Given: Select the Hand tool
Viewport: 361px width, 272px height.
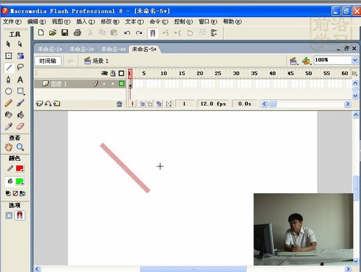Looking at the screenshot, I should click(8, 147).
